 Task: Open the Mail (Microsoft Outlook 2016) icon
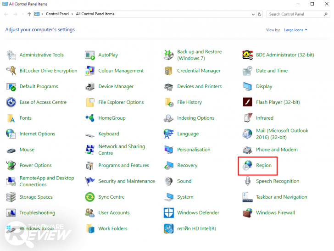[248, 134]
